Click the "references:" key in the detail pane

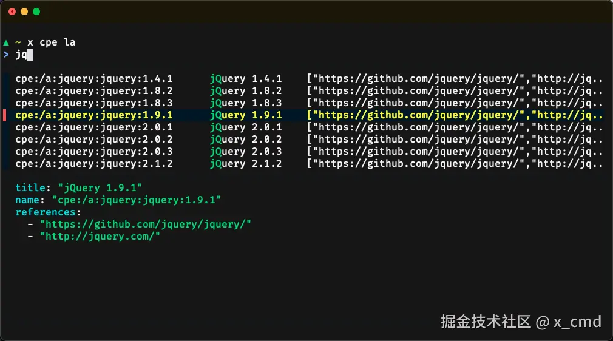[x=48, y=212]
